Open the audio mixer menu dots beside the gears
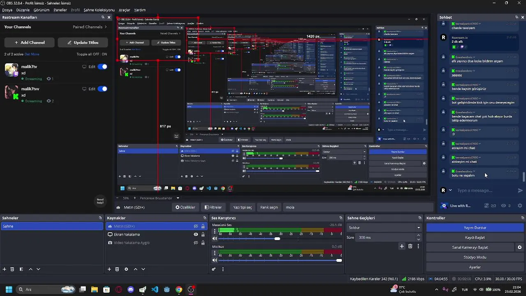Image resolution: width=526 pixels, height=296 pixels. coord(223,269)
